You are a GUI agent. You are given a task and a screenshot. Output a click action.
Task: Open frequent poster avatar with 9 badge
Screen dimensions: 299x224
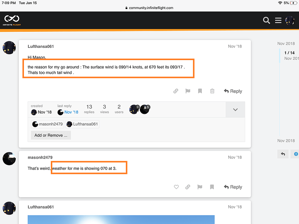(134, 109)
